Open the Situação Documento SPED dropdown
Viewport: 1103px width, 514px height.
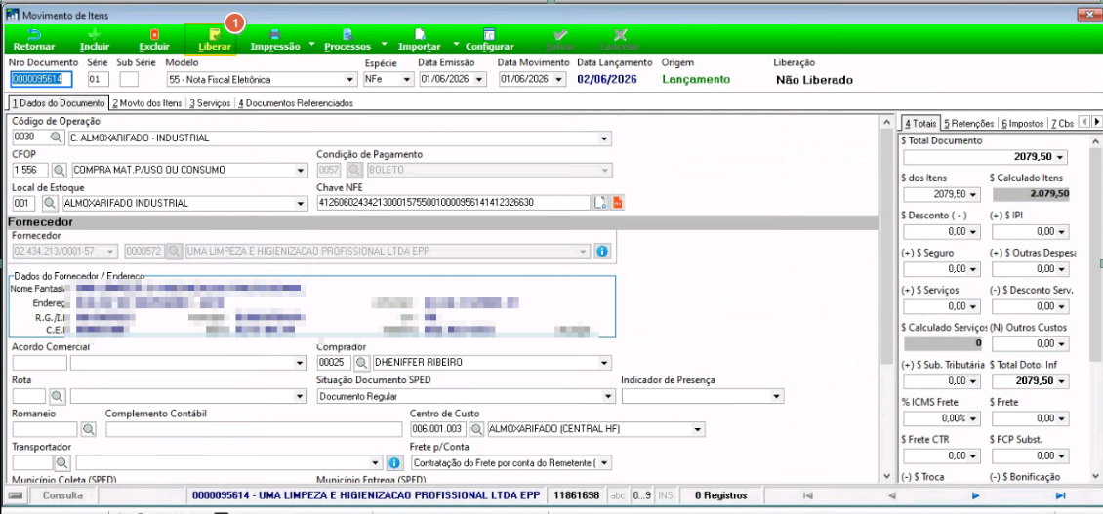click(609, 397)
